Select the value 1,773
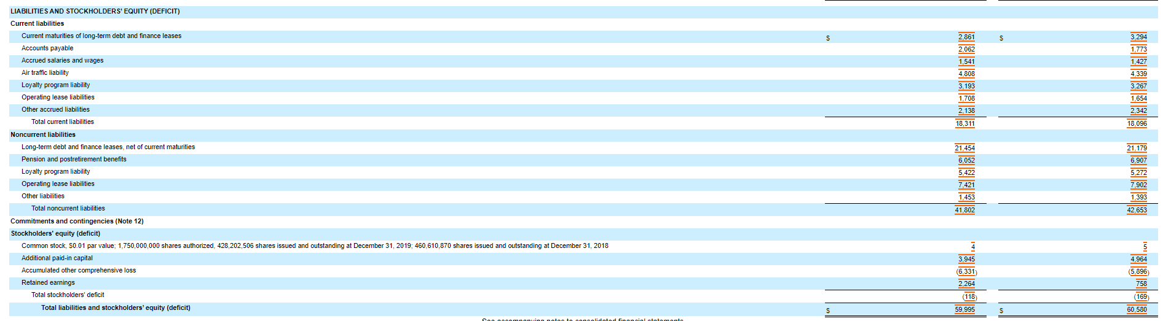 tap(1138, 49)
